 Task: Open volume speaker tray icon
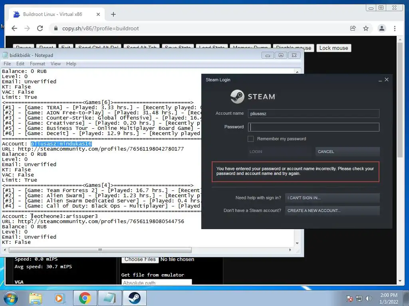click(x=369, y=298)
